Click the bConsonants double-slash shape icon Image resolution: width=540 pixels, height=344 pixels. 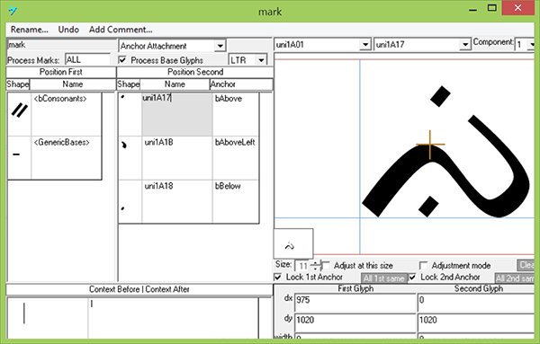[20, 110]
